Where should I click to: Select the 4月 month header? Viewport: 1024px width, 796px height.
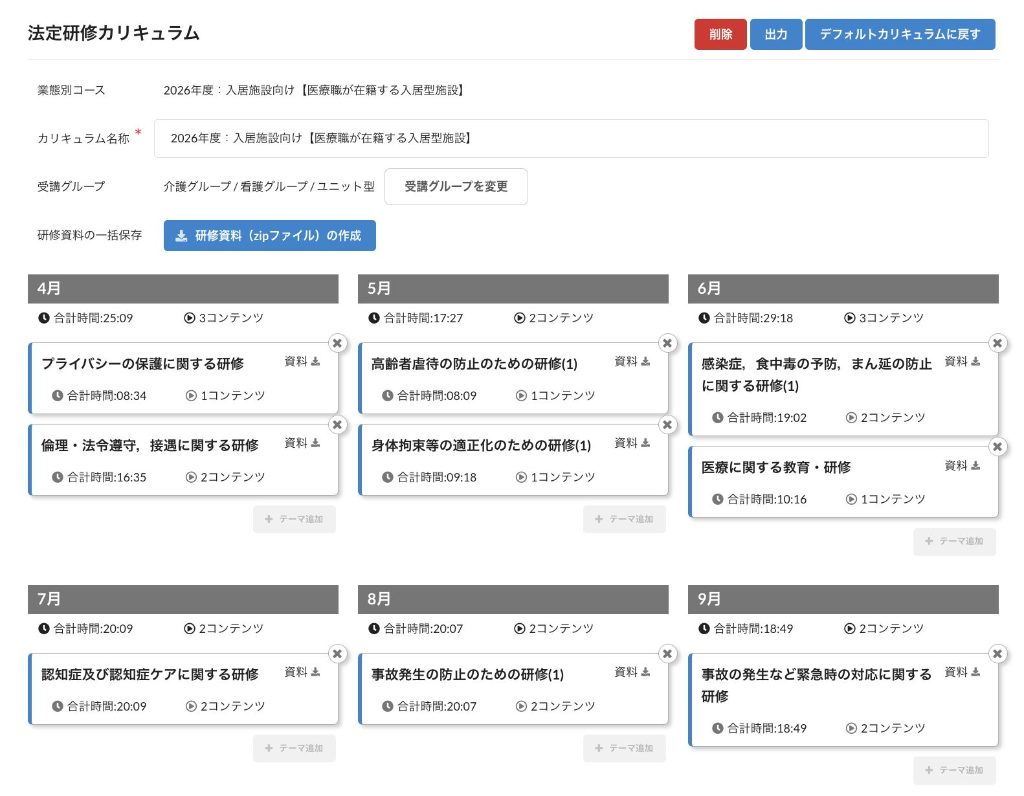183,289
